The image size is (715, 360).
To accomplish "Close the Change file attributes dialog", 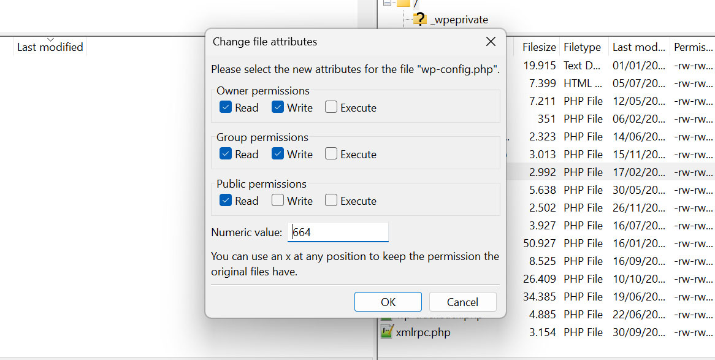I will pyautogui.click(x=491, y=42).
